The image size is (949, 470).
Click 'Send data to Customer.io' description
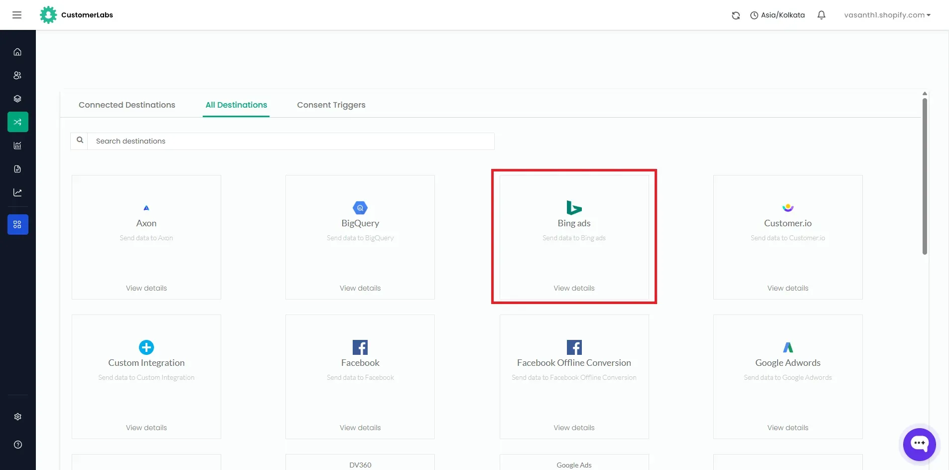pos(788,238)
